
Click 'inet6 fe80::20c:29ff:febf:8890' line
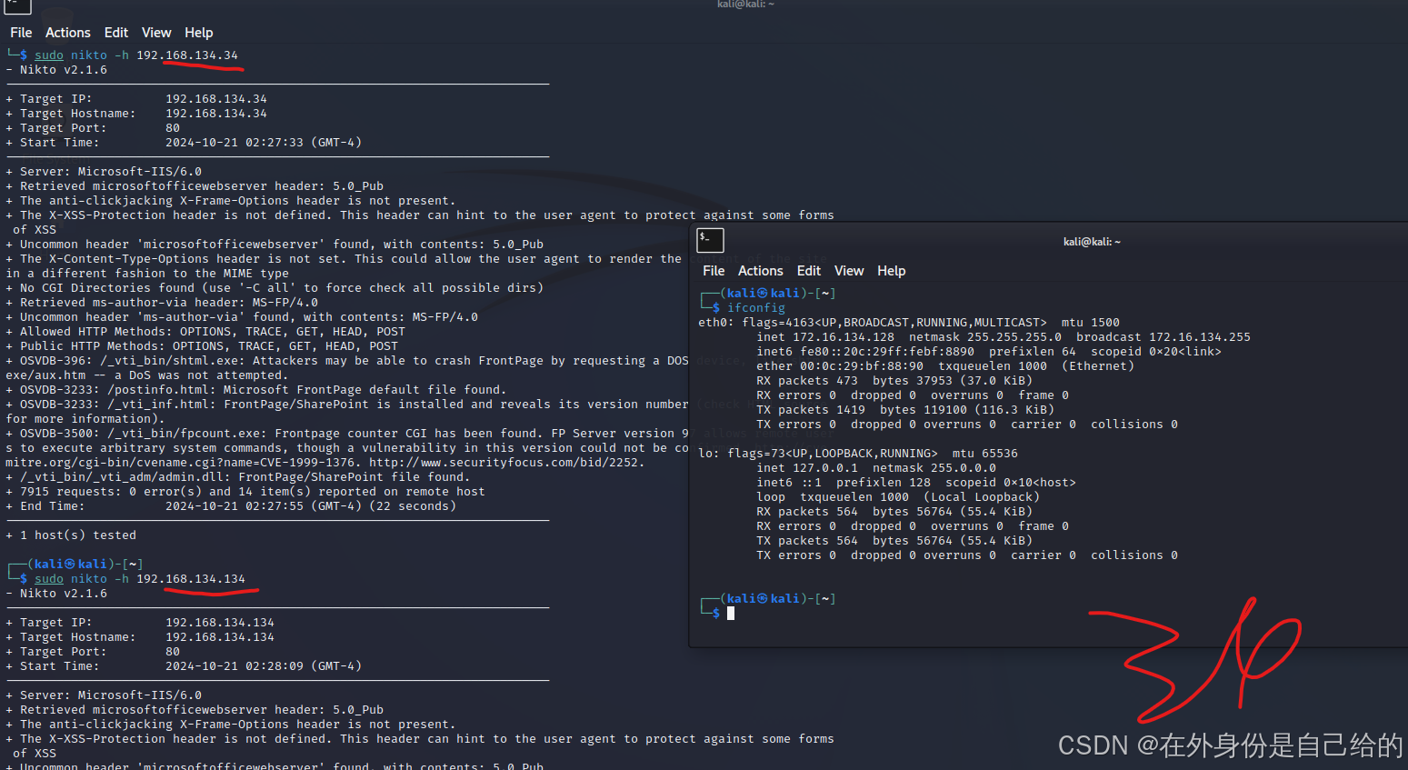tap(989, 352)
